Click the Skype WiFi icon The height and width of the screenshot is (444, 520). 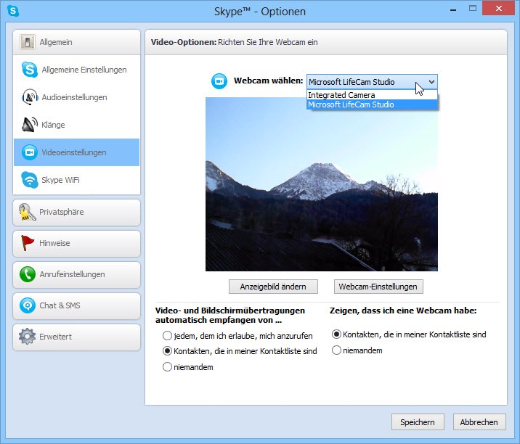pos(29,180)
